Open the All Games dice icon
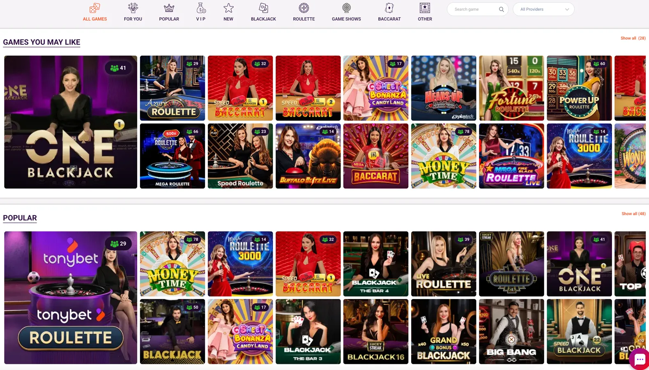The width and height of the screenshot is (649, 370). (x=95, y=8)
